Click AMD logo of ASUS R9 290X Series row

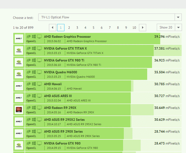(19, 133)
